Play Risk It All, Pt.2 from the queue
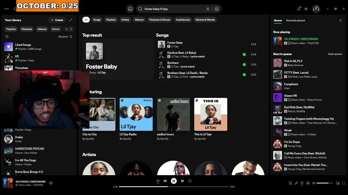 (308, 63)
